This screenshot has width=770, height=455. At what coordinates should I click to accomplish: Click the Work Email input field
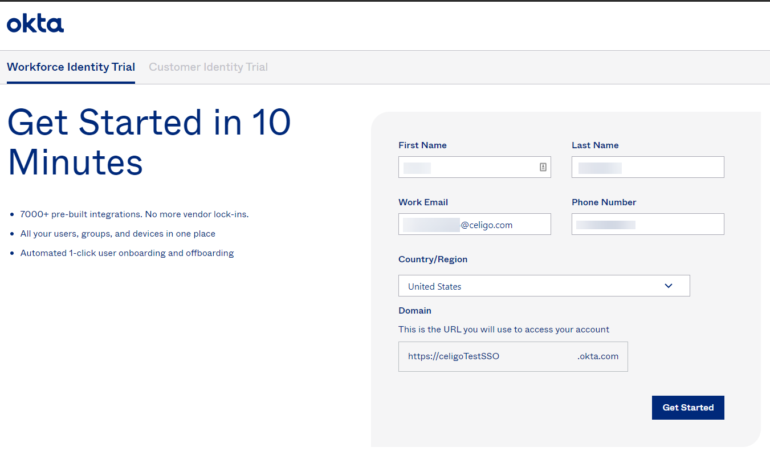point(475,224)
